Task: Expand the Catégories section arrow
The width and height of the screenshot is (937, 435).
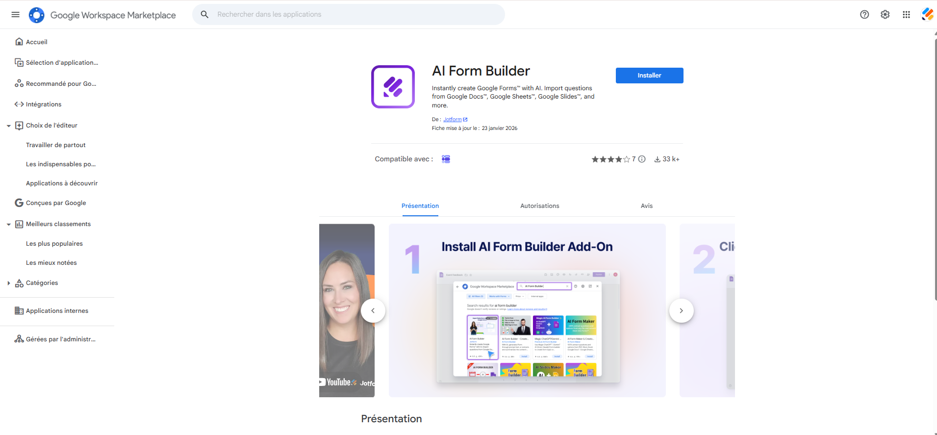Action: (8, 283)
